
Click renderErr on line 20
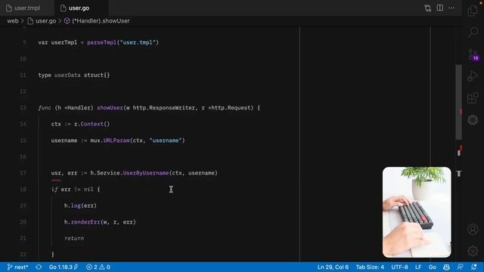click(x=85, y=222)
